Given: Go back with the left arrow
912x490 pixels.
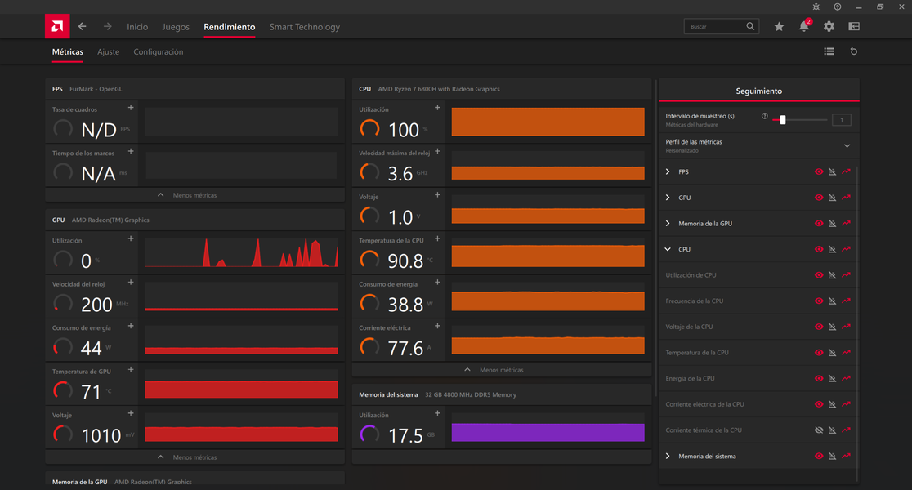Looking at the screenshot, I should pos(83,27).
